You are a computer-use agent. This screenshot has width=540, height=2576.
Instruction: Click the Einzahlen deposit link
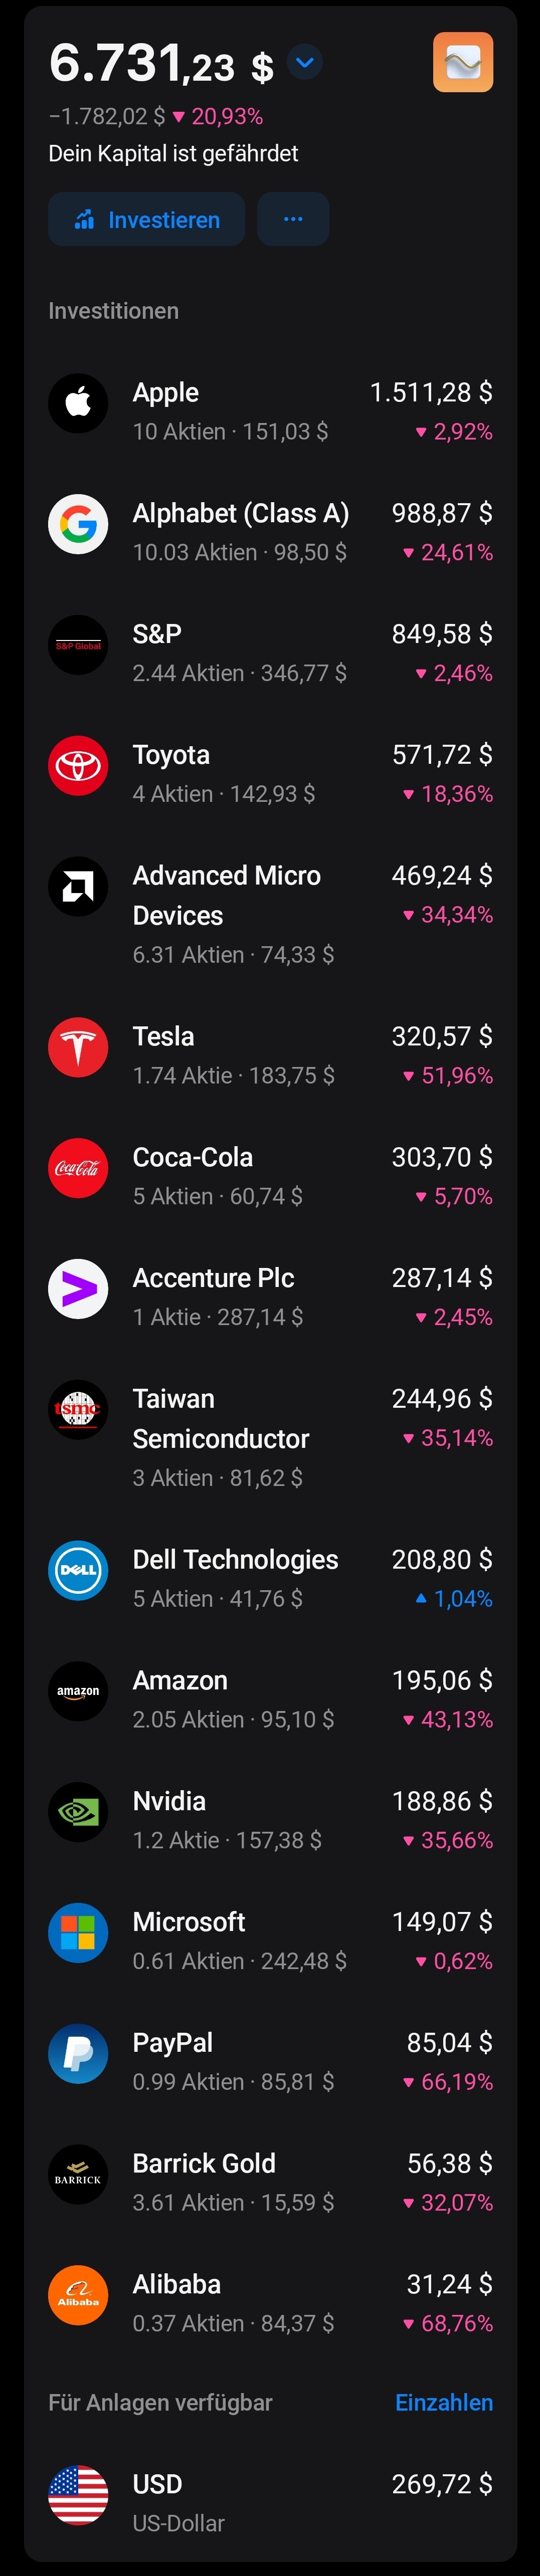(443, 2402)
